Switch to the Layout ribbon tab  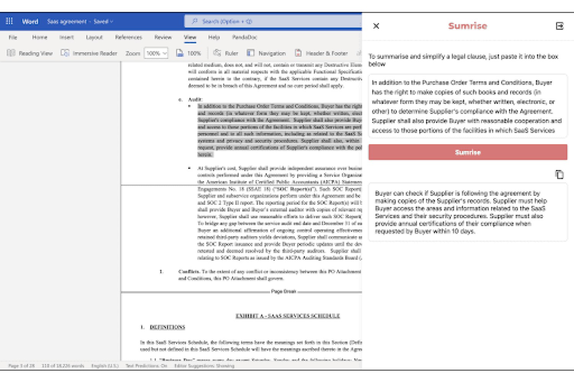[x=94, y=37]
